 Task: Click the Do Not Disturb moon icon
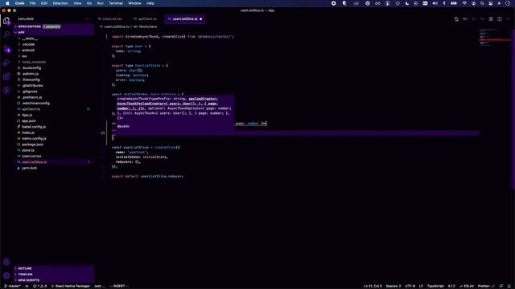pyautogui.click(x=407, y=3)
